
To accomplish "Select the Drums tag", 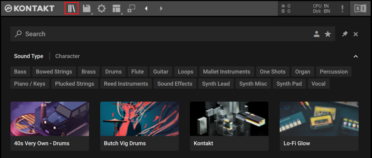I will pyautogui.click(x=114, y=72).
